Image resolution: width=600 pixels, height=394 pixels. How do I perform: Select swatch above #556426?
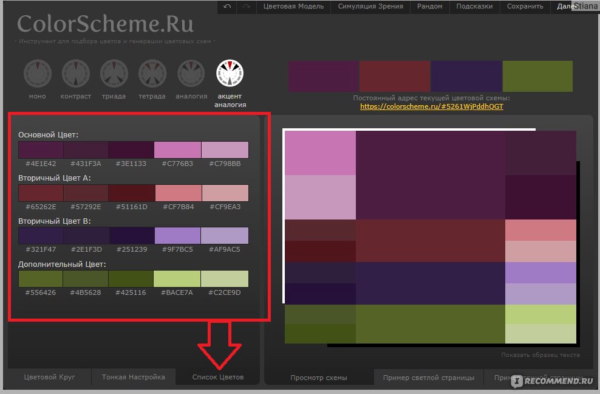tap(41, 278)
